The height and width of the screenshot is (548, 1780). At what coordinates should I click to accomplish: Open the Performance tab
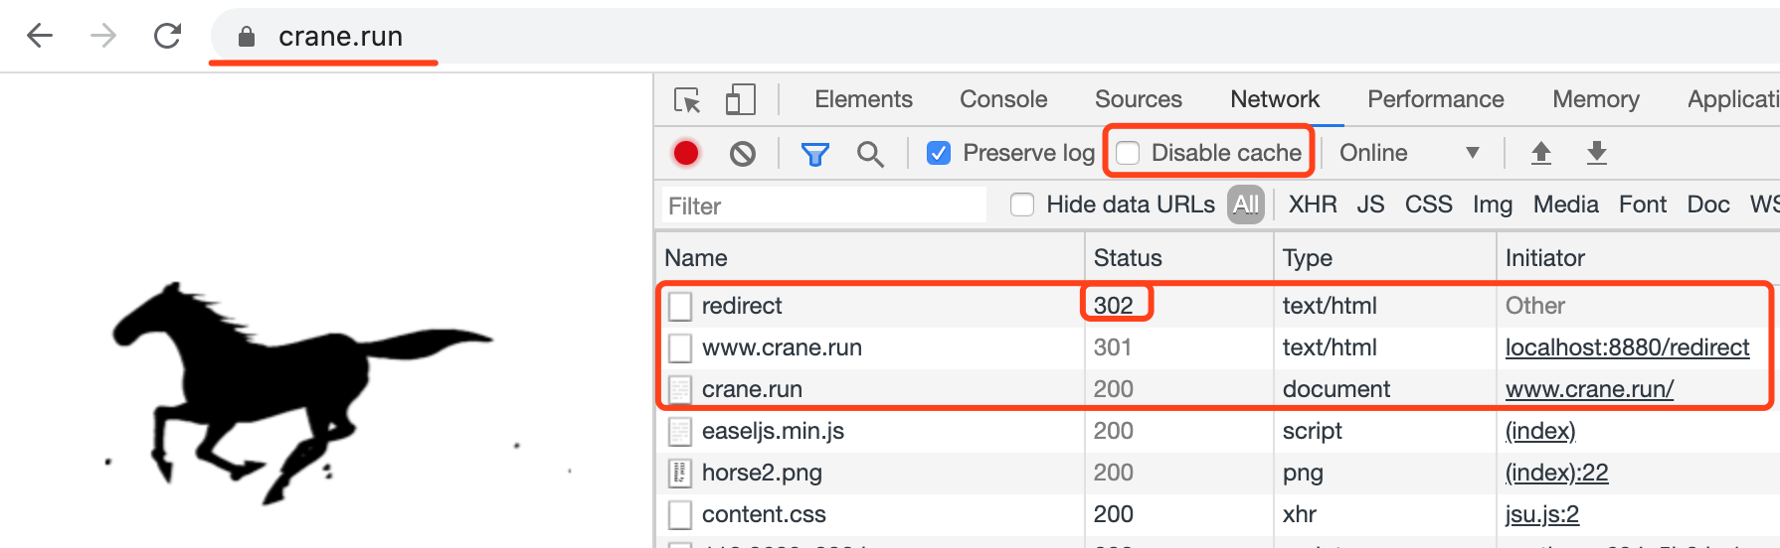1436,99
